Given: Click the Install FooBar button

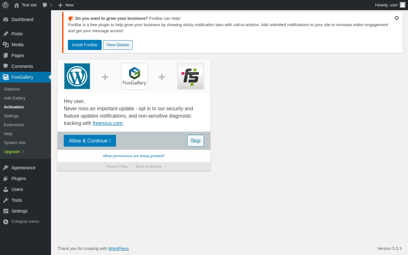Looking at the screenshot, I should click(85, 45).
